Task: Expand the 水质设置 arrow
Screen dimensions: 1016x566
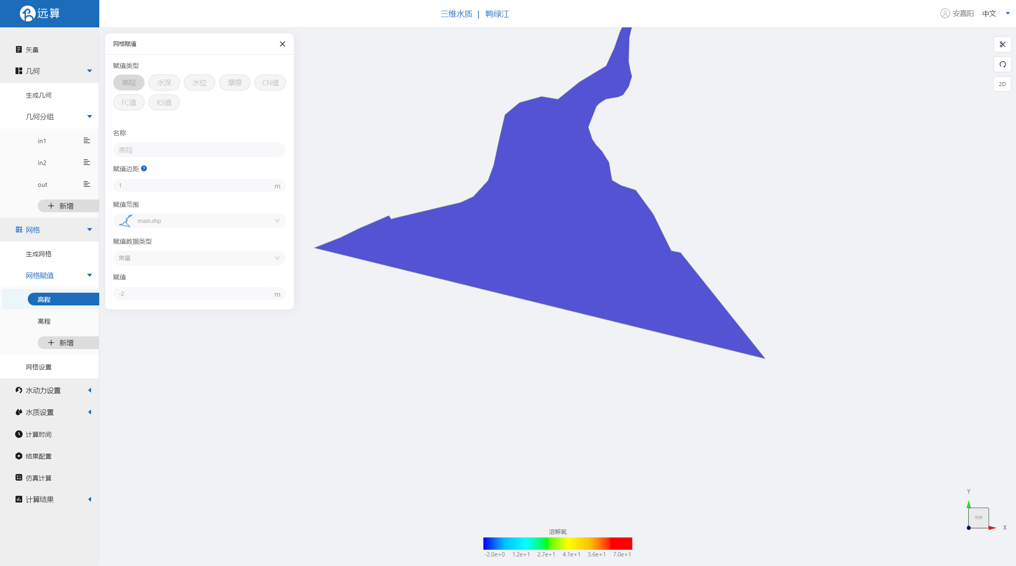Action: [90, 412]
